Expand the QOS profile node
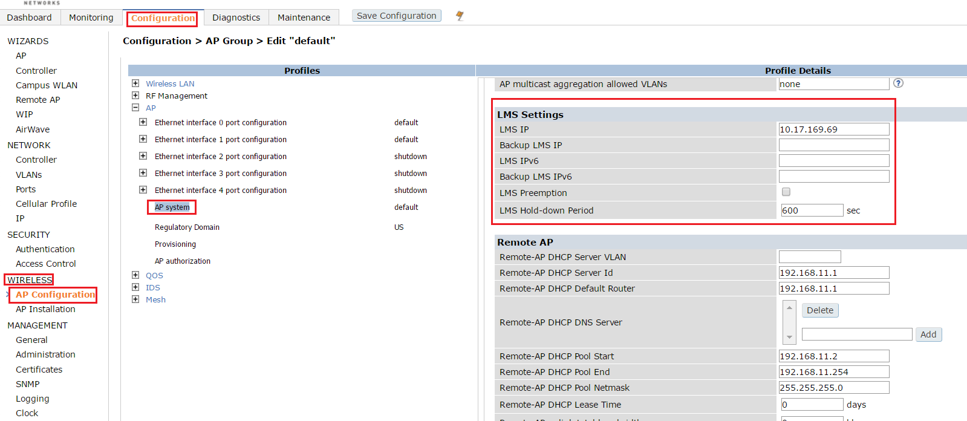The image size is (967, 421). [135, 275]
